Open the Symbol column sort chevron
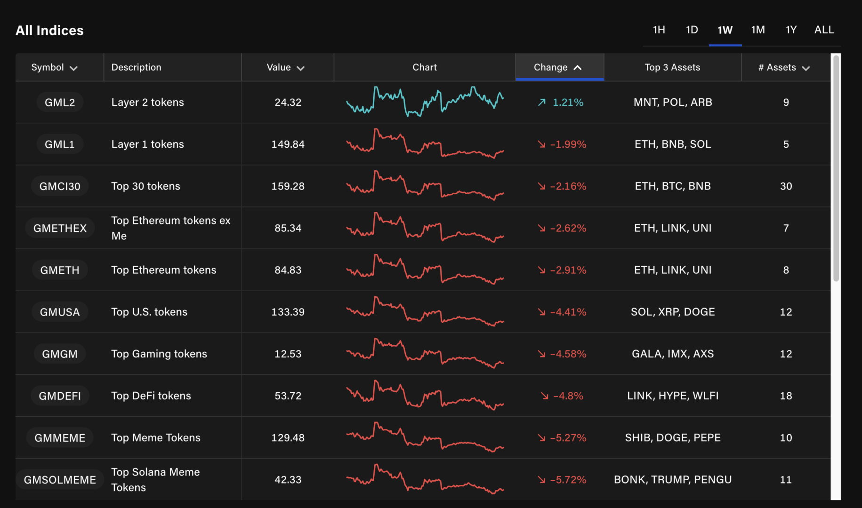The image size is (862, 508). [74, 67]
